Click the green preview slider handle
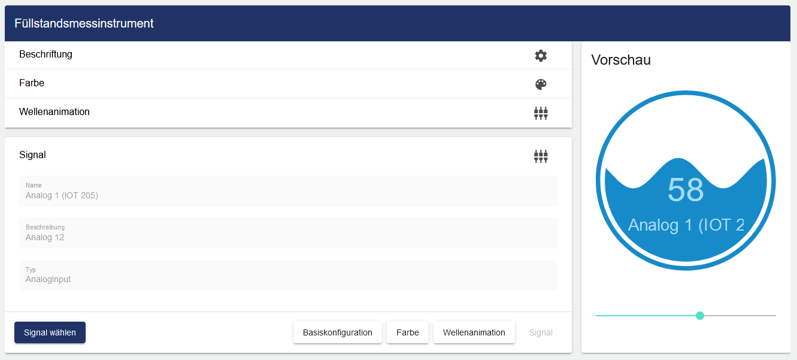Viewport: 797px width, 360px height. (700, 316)
